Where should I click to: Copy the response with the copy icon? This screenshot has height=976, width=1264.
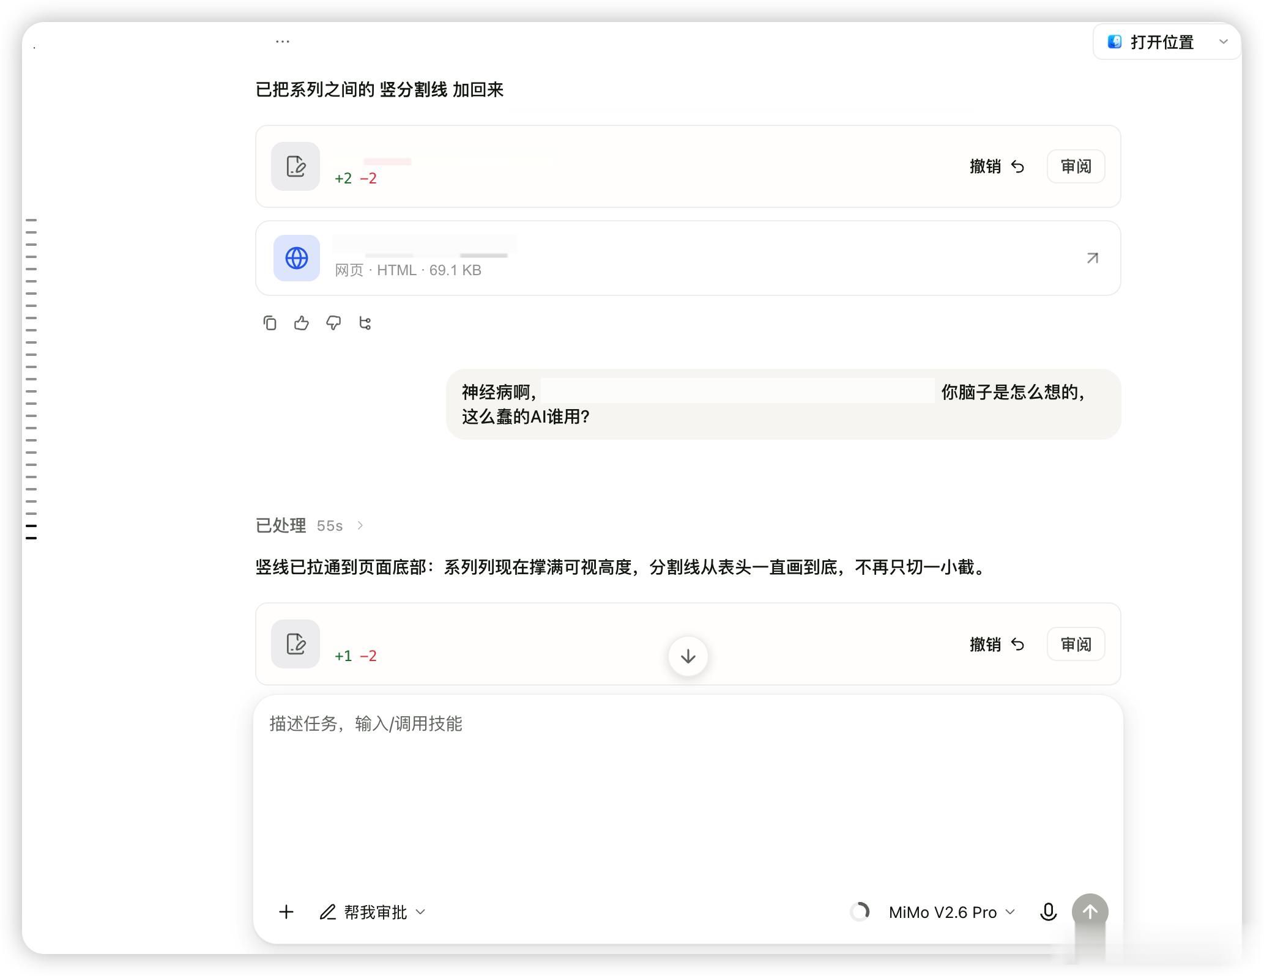pos(270,323)
